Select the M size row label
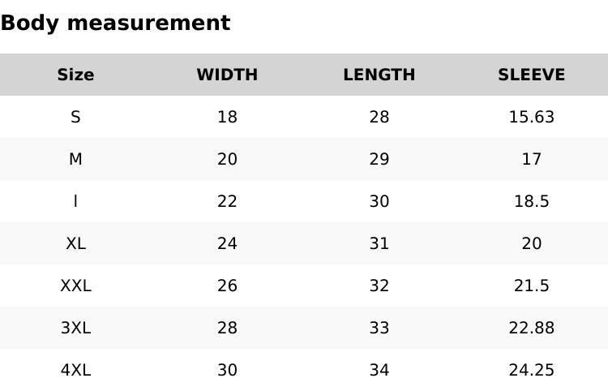Image resolution: width=608 pixels, height=391 pixels. click(75, 159)
